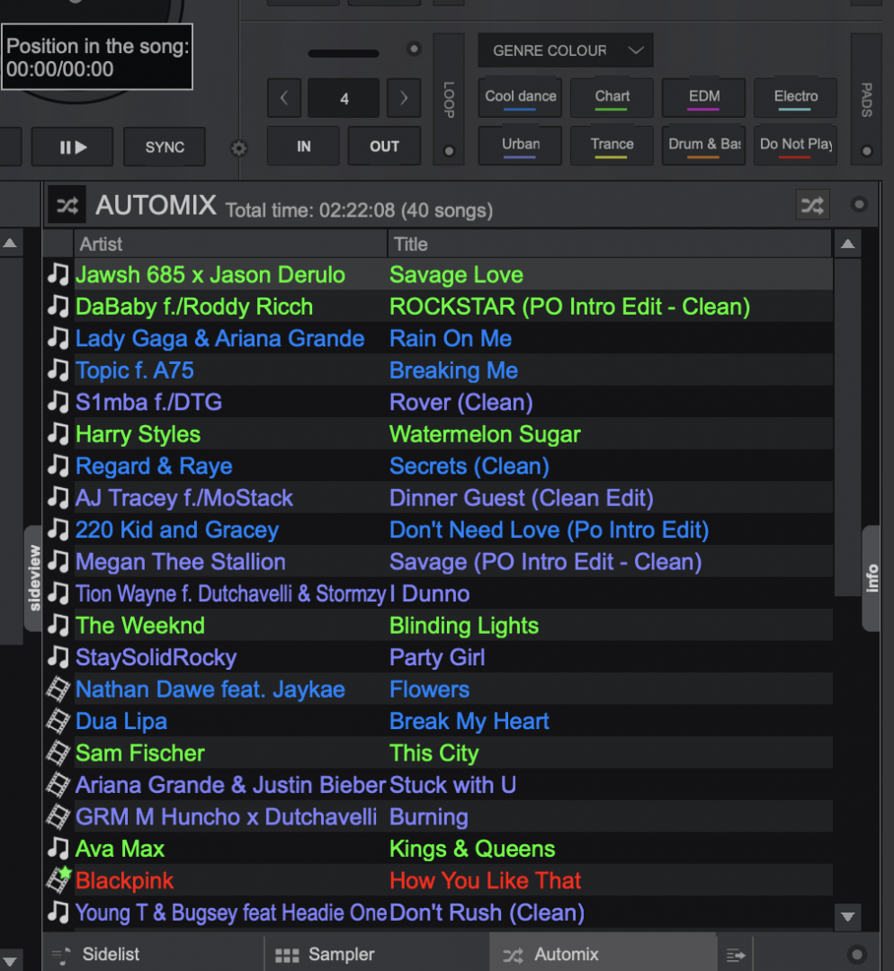Click the round dot in the bottom tab bar
The image size is (894, 971).
click(857, 954)
